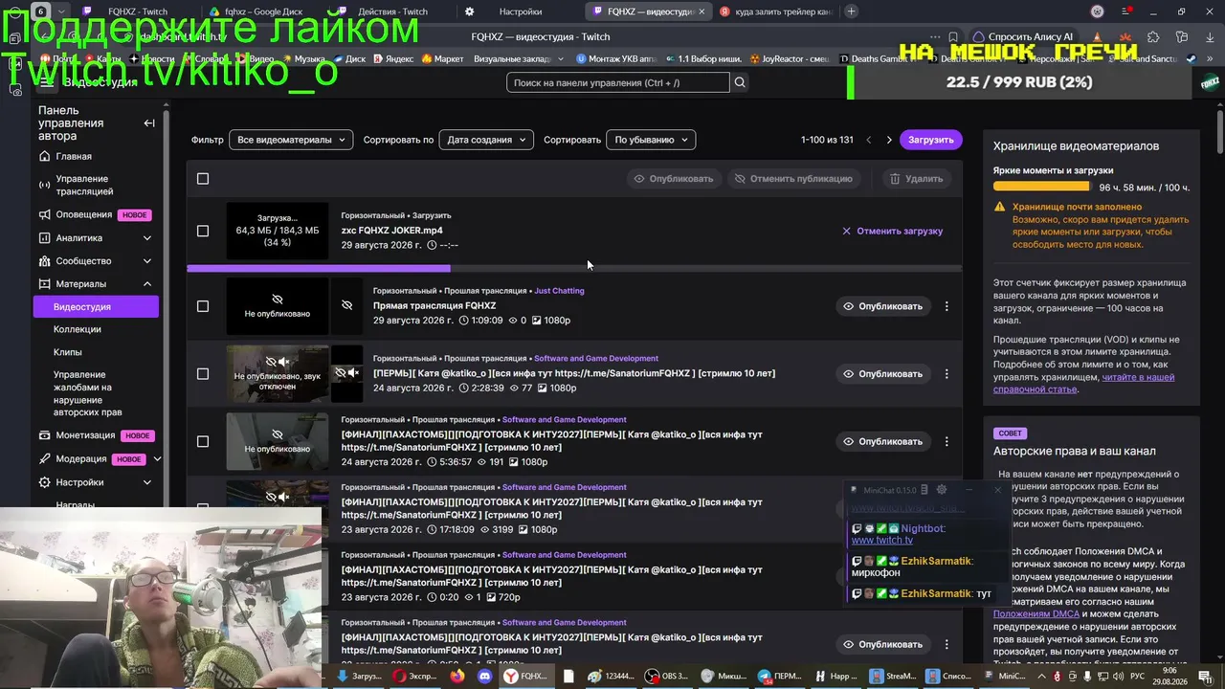Toggle the select-all videos checkbox

click(x=202, y=179)
